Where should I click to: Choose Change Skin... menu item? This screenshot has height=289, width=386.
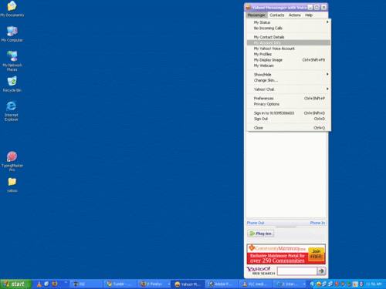tap(289, 80)
